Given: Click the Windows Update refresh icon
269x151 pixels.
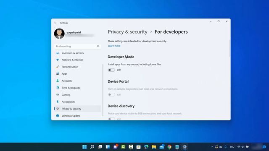Looking at the screenshot, I should [58, 116].
